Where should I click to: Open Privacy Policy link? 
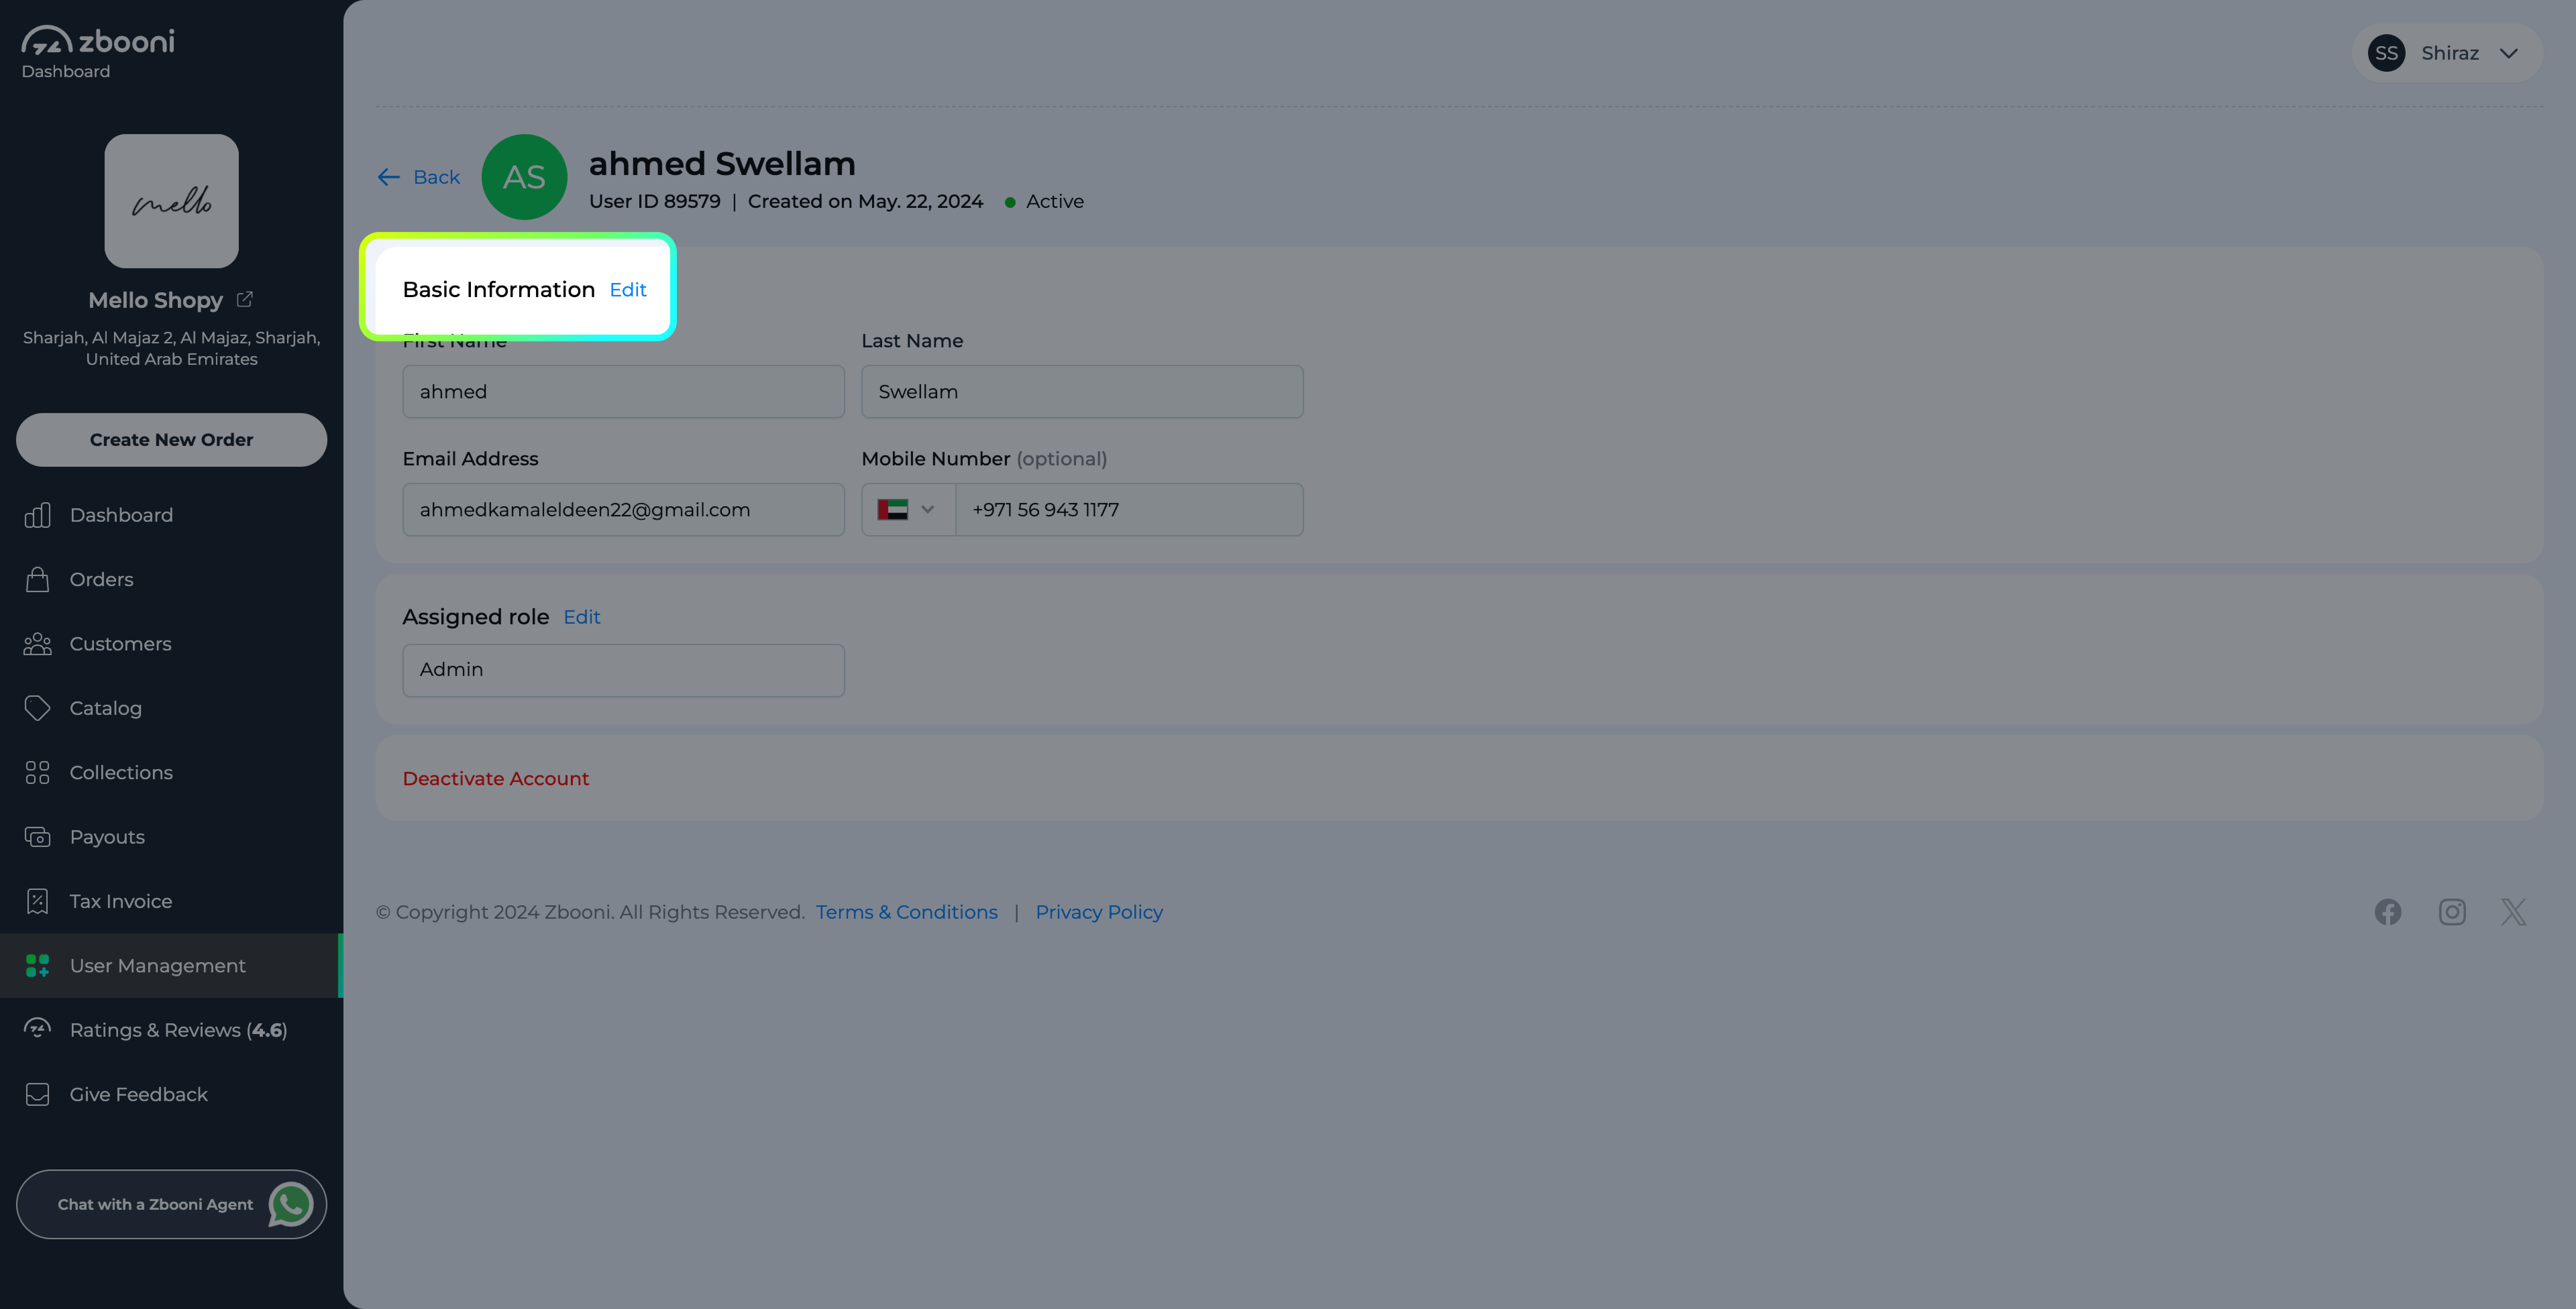[1099, 912]
